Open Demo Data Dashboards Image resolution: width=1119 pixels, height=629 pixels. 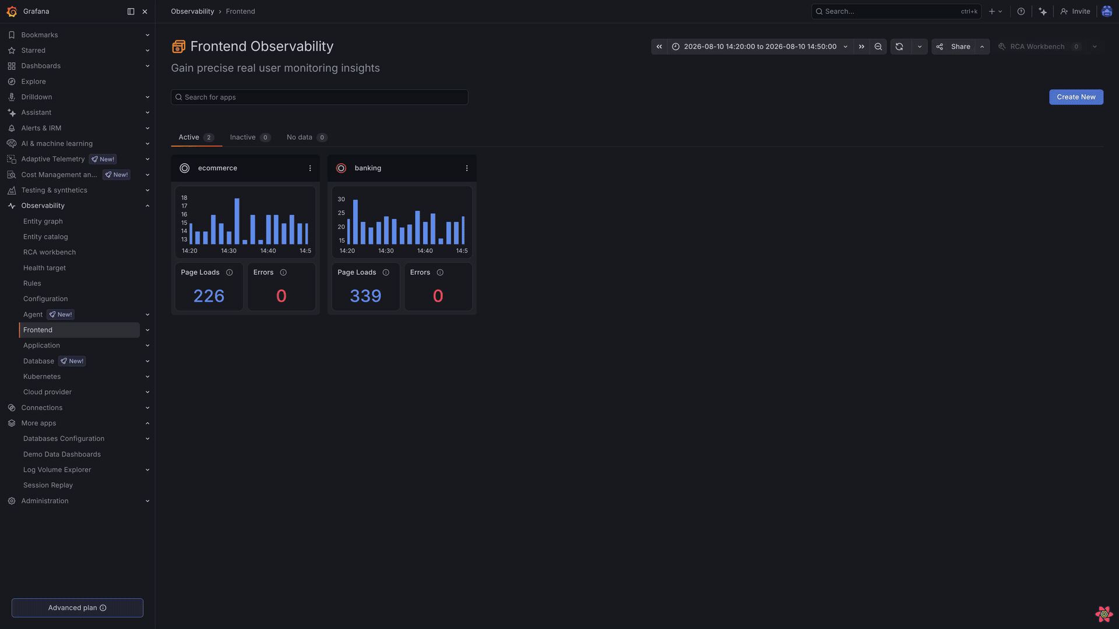[x=62, y=454]
